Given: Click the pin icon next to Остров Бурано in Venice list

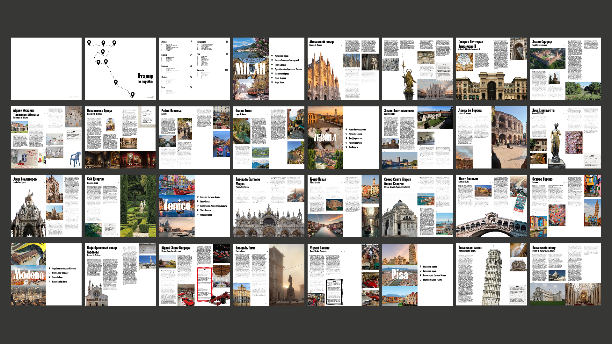Looking at the screenshot, I should click(198, 215).
